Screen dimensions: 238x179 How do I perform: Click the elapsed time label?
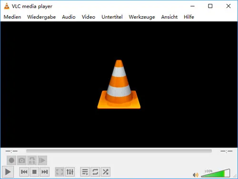[x=11, y=151]
